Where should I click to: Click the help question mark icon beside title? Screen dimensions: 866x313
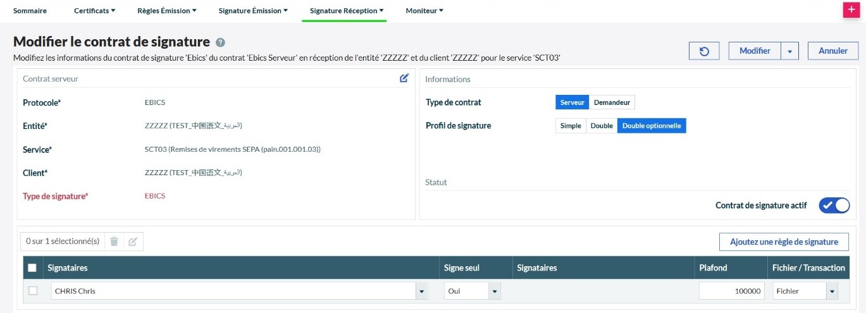[220, 42]
